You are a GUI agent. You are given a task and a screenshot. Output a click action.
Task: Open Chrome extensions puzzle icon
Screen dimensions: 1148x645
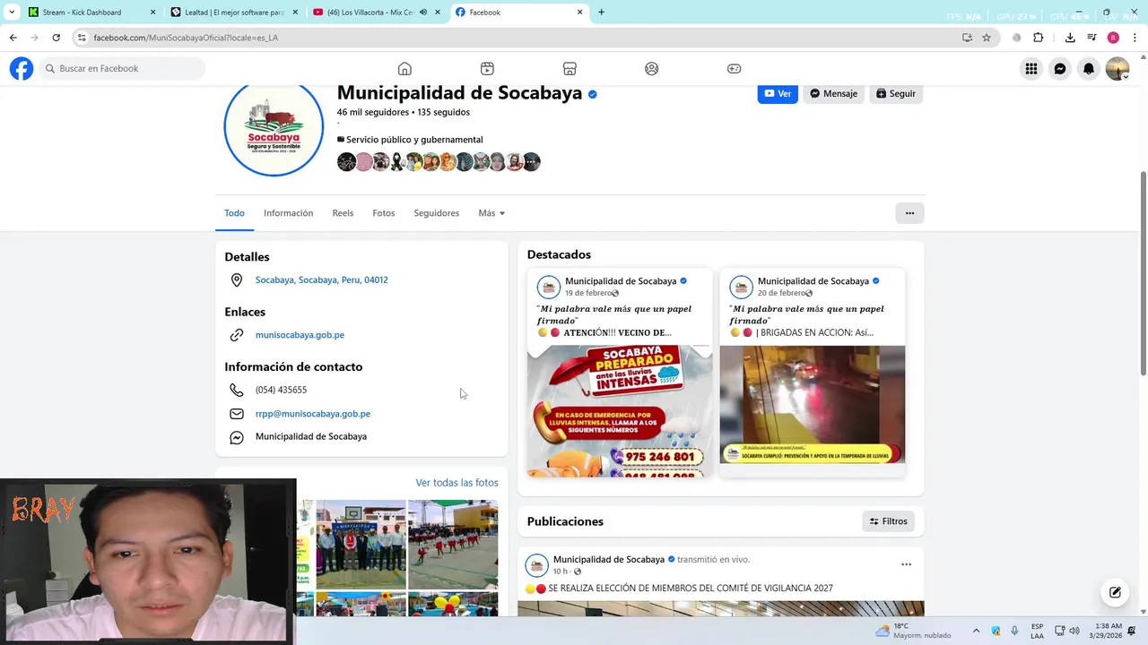[x=1039, y=38]
